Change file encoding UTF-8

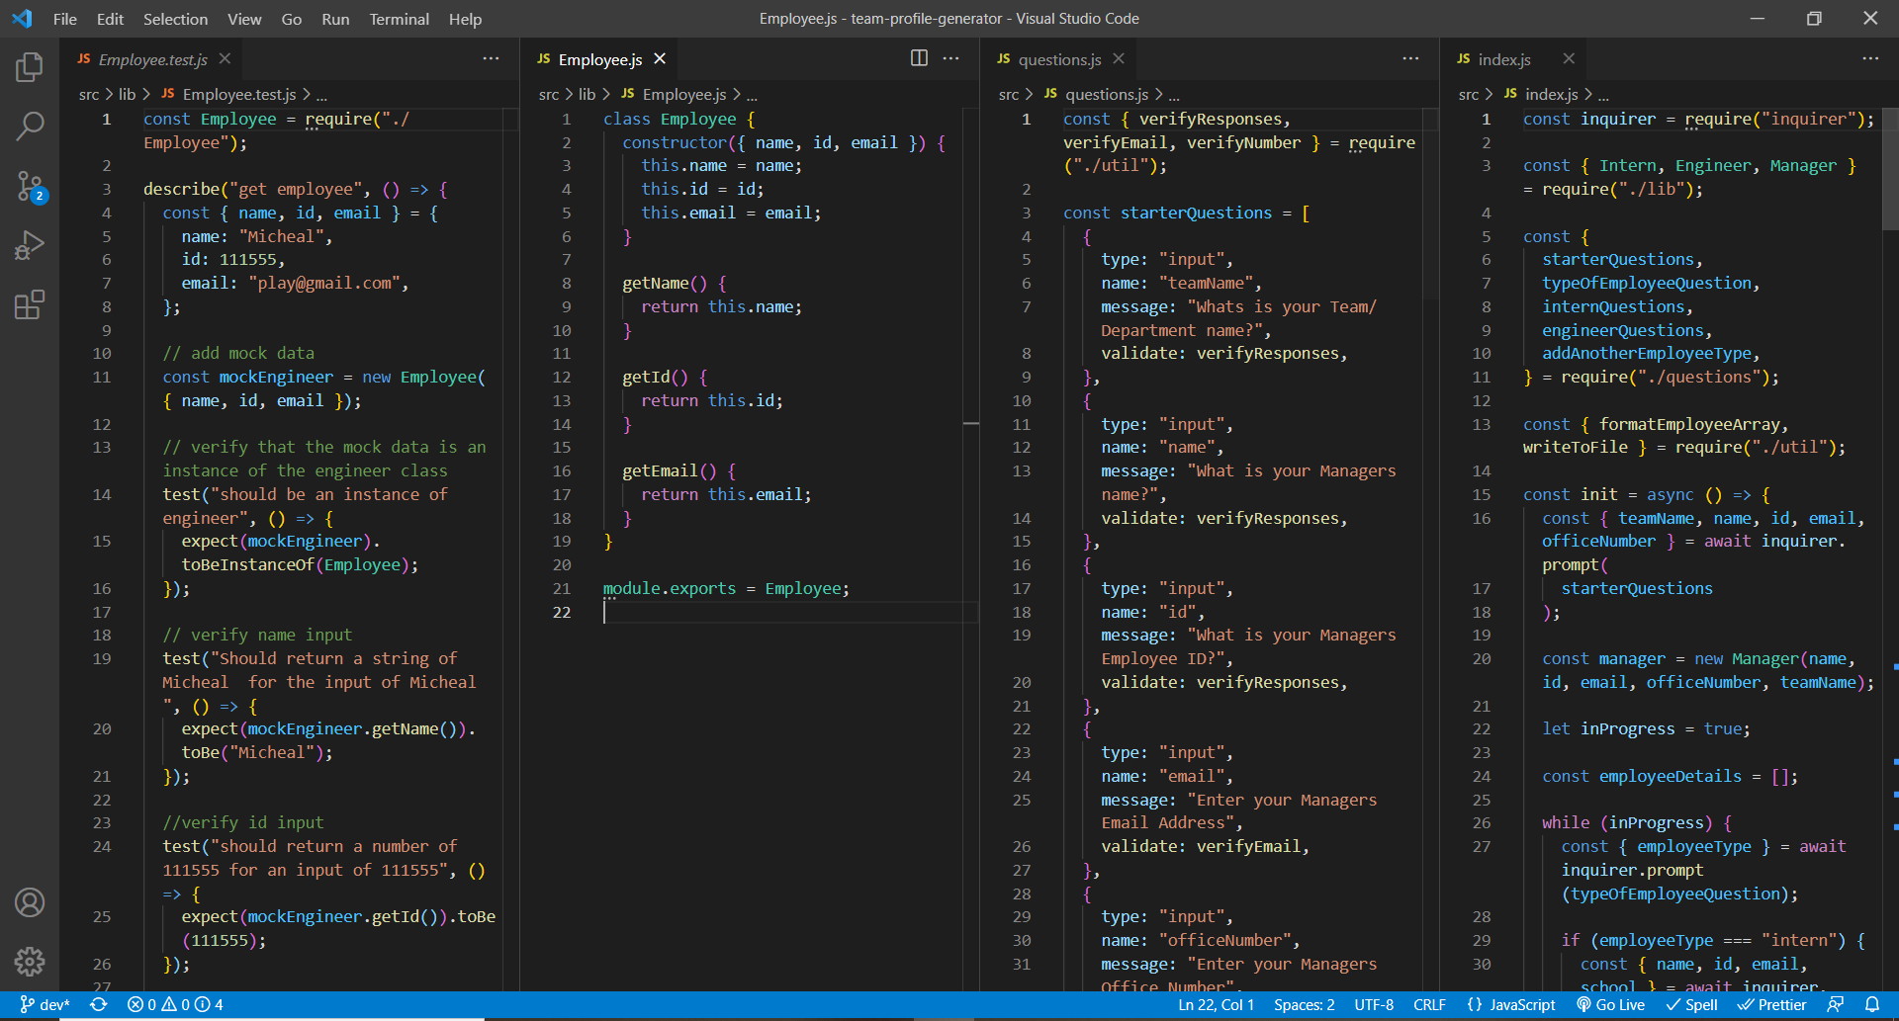[x=1374, y=1004]
